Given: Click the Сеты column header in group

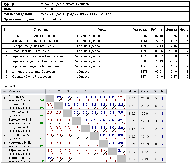Looking at the screenshot, I should coord(145,91).
